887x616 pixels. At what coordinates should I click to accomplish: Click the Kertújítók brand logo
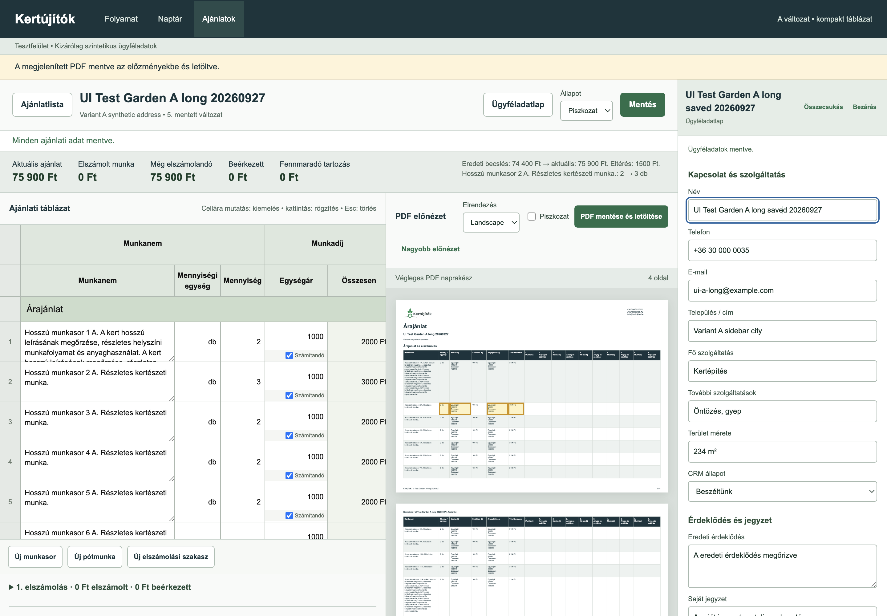click(x=45, y=19)
